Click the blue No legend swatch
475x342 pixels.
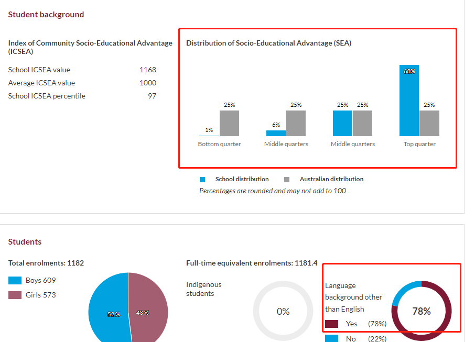click(x=331, y=339)
